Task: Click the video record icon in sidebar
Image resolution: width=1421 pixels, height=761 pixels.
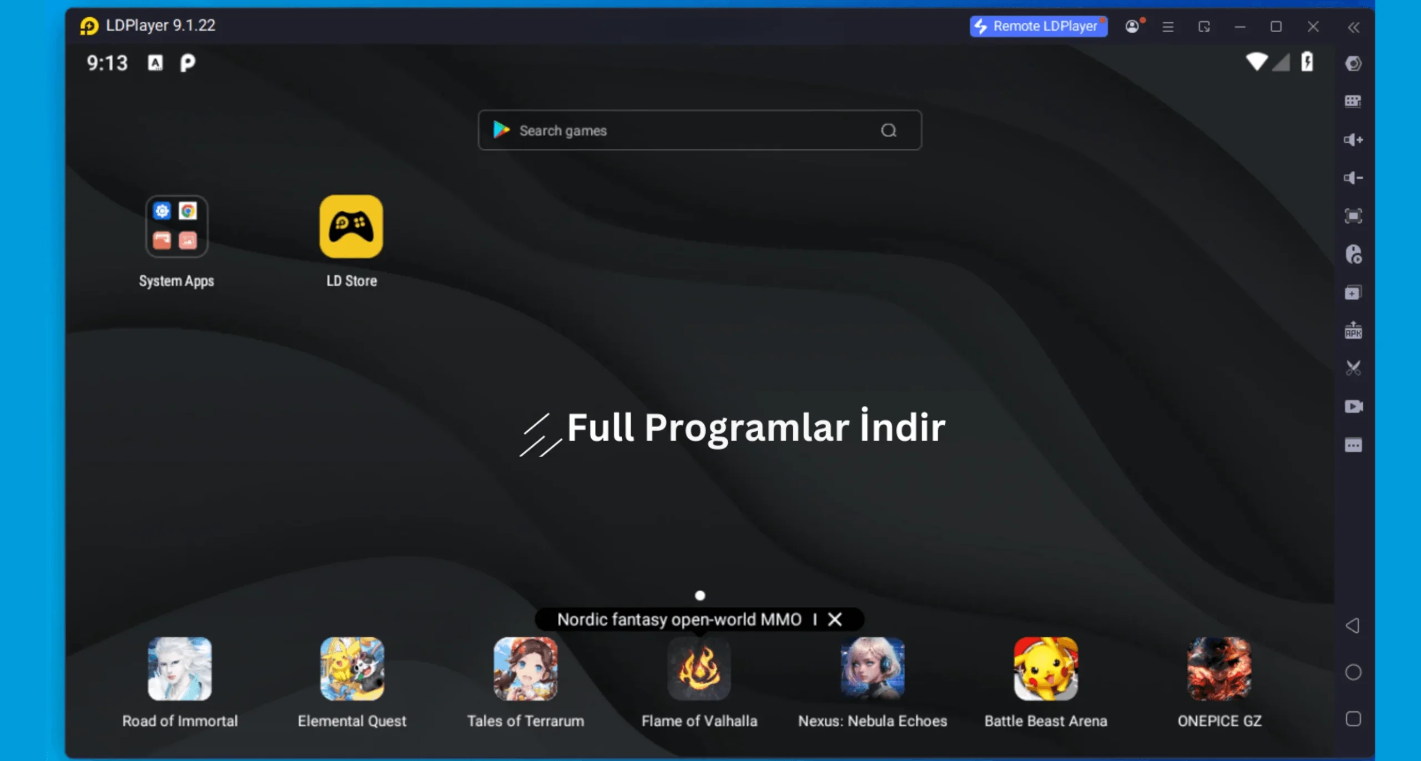Action: pyautogui.click(x=1353, y=406)
